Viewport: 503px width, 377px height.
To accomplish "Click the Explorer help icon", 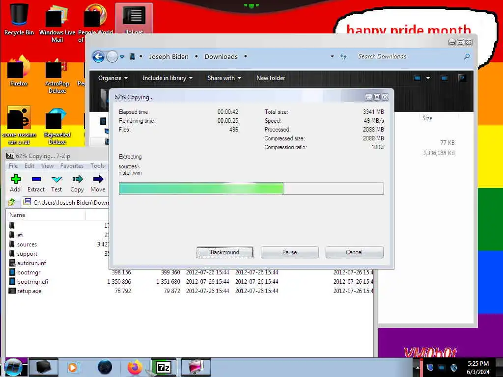I will [462, 78].
